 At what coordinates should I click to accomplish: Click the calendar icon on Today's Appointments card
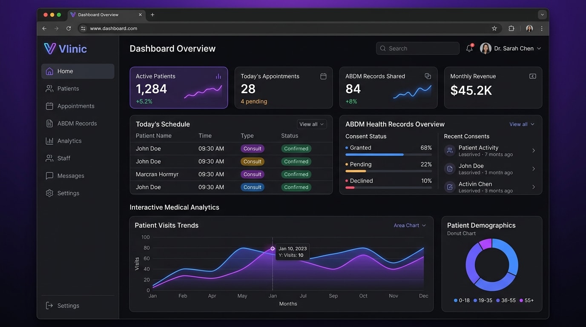pos(323,76)
